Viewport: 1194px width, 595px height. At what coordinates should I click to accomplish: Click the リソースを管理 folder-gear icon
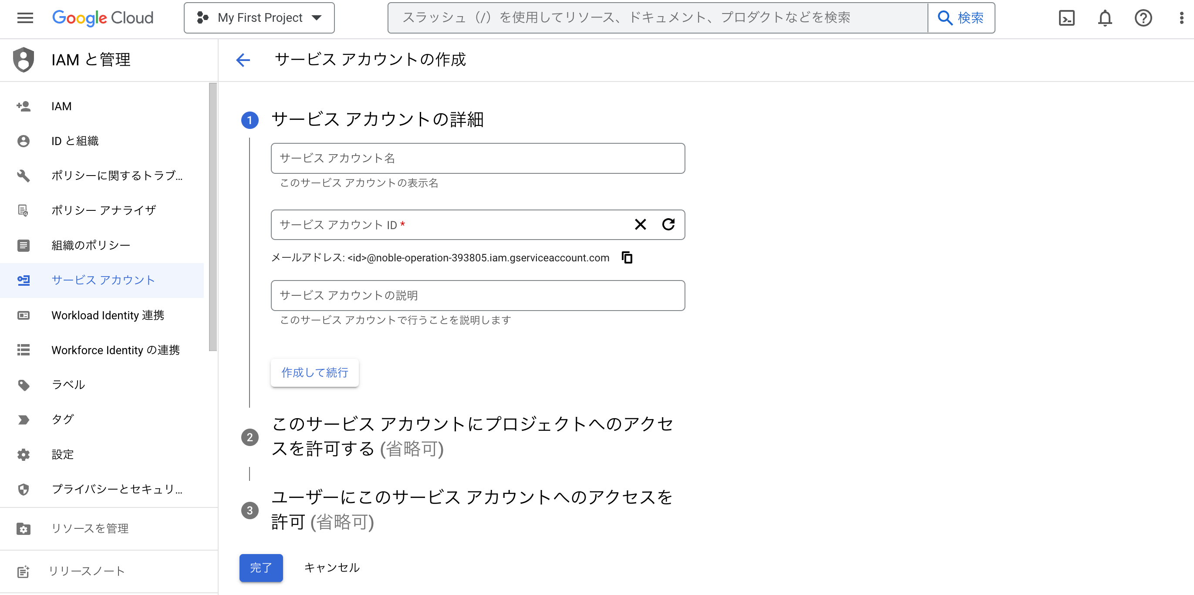24,529
